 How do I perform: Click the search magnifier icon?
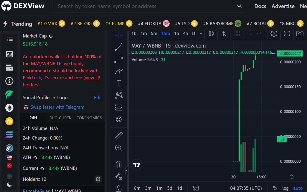click(x=239, y=6)
